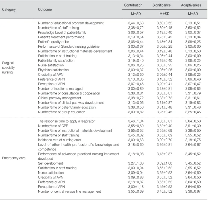Viewport: 208px width, 200px height.
Task: Select Number/time of CPR outcome
Action: click(x=53, y=126)
